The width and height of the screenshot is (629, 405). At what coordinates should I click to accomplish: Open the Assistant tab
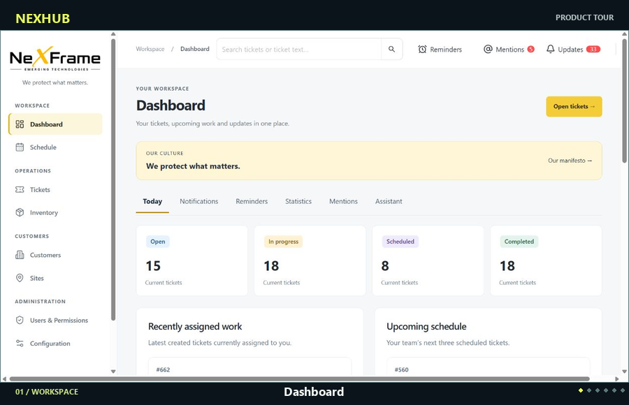point(389,201)
